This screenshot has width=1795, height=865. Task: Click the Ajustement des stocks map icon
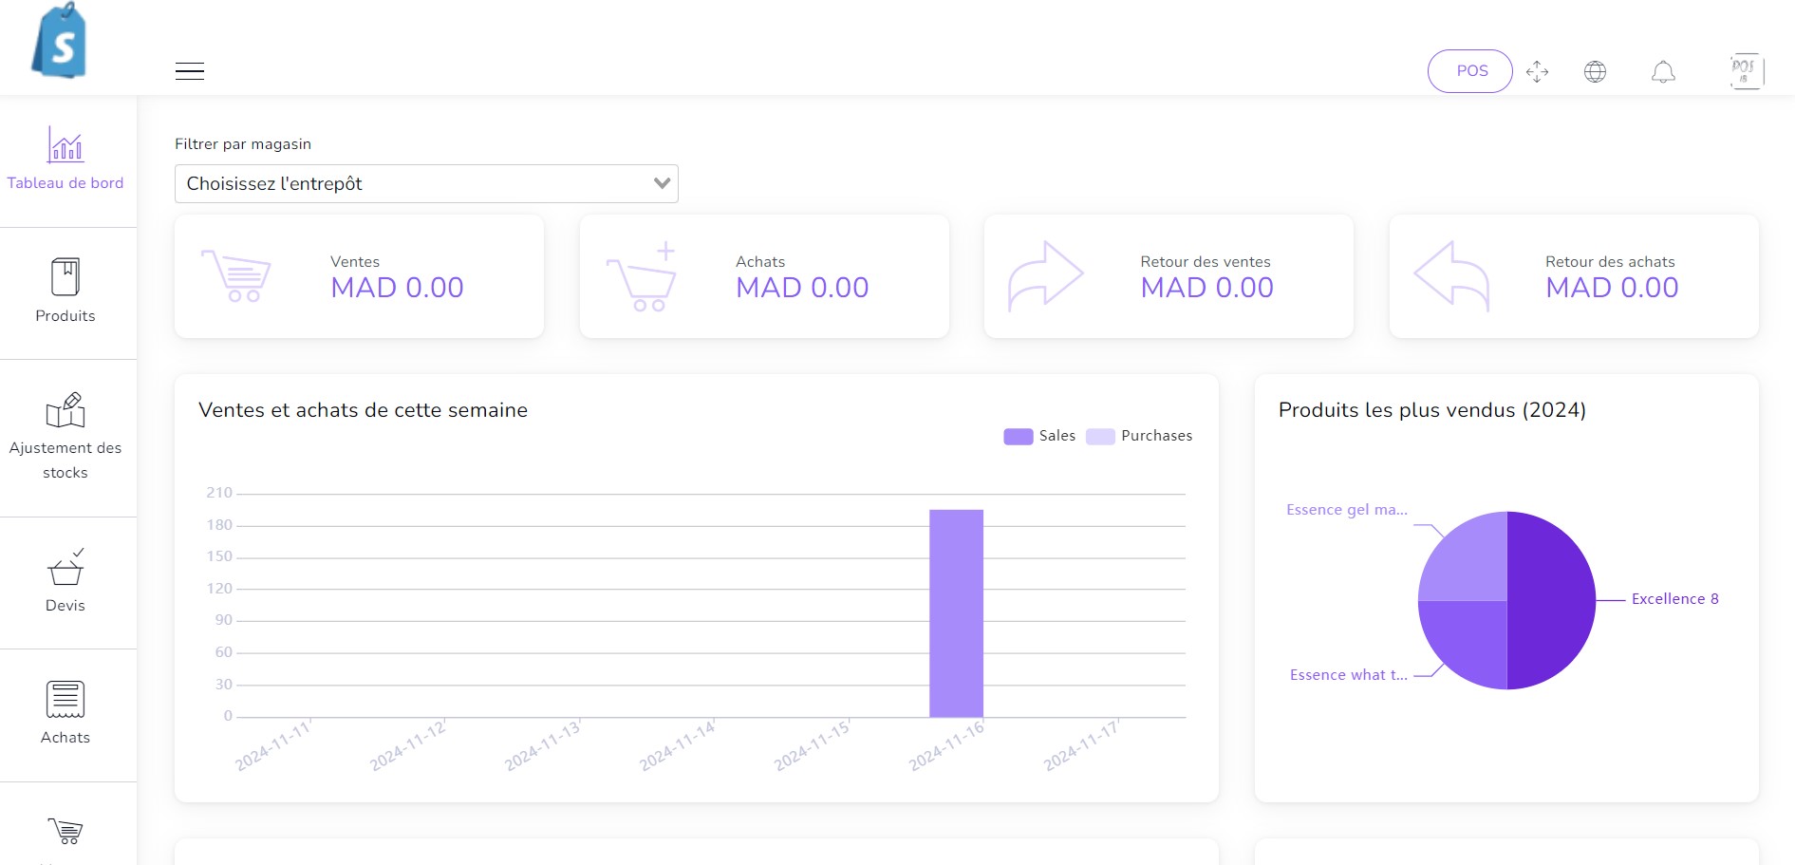point(65,410)
